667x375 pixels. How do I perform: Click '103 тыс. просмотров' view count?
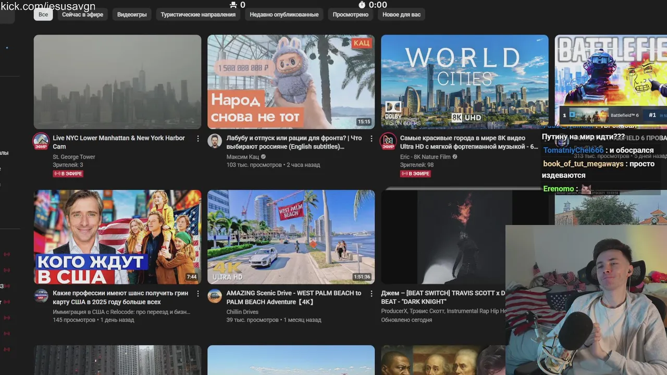254,165
